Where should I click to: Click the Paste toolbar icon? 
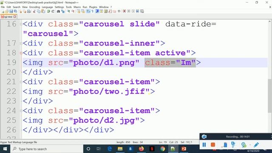pyautogui.click(x=43, y=11)
